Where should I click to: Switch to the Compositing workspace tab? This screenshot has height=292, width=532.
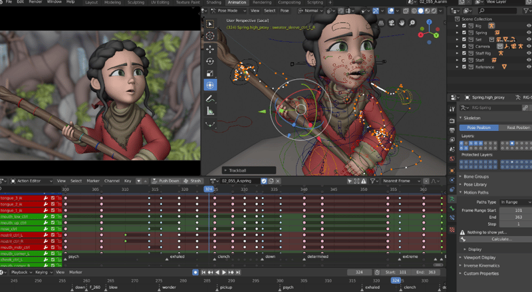289,3
